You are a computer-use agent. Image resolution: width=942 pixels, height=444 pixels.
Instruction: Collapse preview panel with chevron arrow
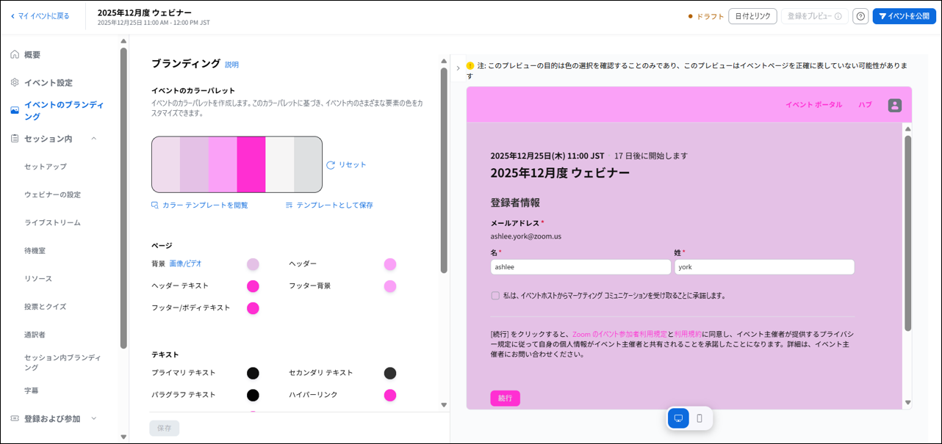(459, 68)
